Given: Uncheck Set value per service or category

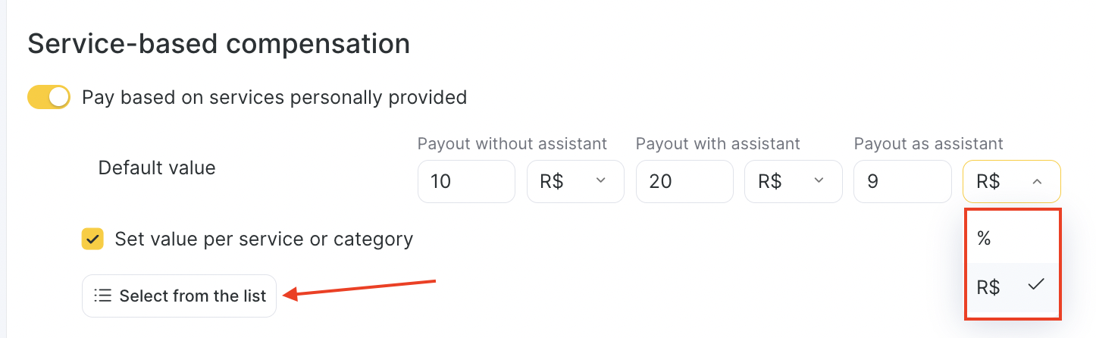Looking at the screenshot, I should click(92, 239).
